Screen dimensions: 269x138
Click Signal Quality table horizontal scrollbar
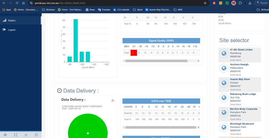point(156,61)
